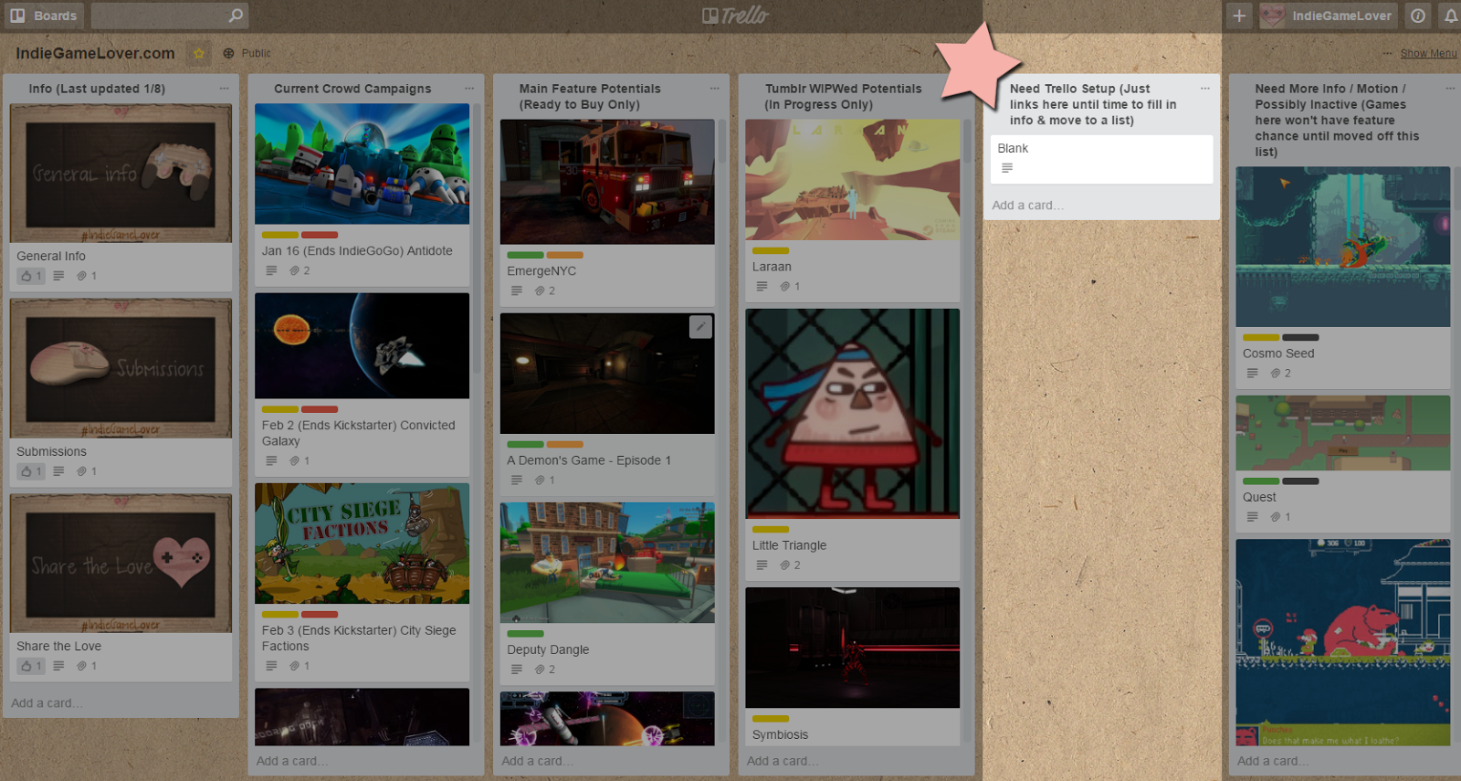This screenshot has height=781, width=1461.
Task: Click the dark label on Cosmo Seed card
Action: (x=1300, y=338)
